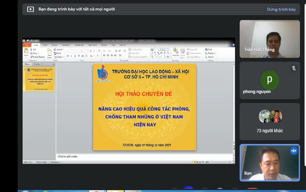Image resolution: width=306 pixels, height=192 pixels.
Task: Toggle italic formatting in Font group
Action: click(x=71, y=56)
